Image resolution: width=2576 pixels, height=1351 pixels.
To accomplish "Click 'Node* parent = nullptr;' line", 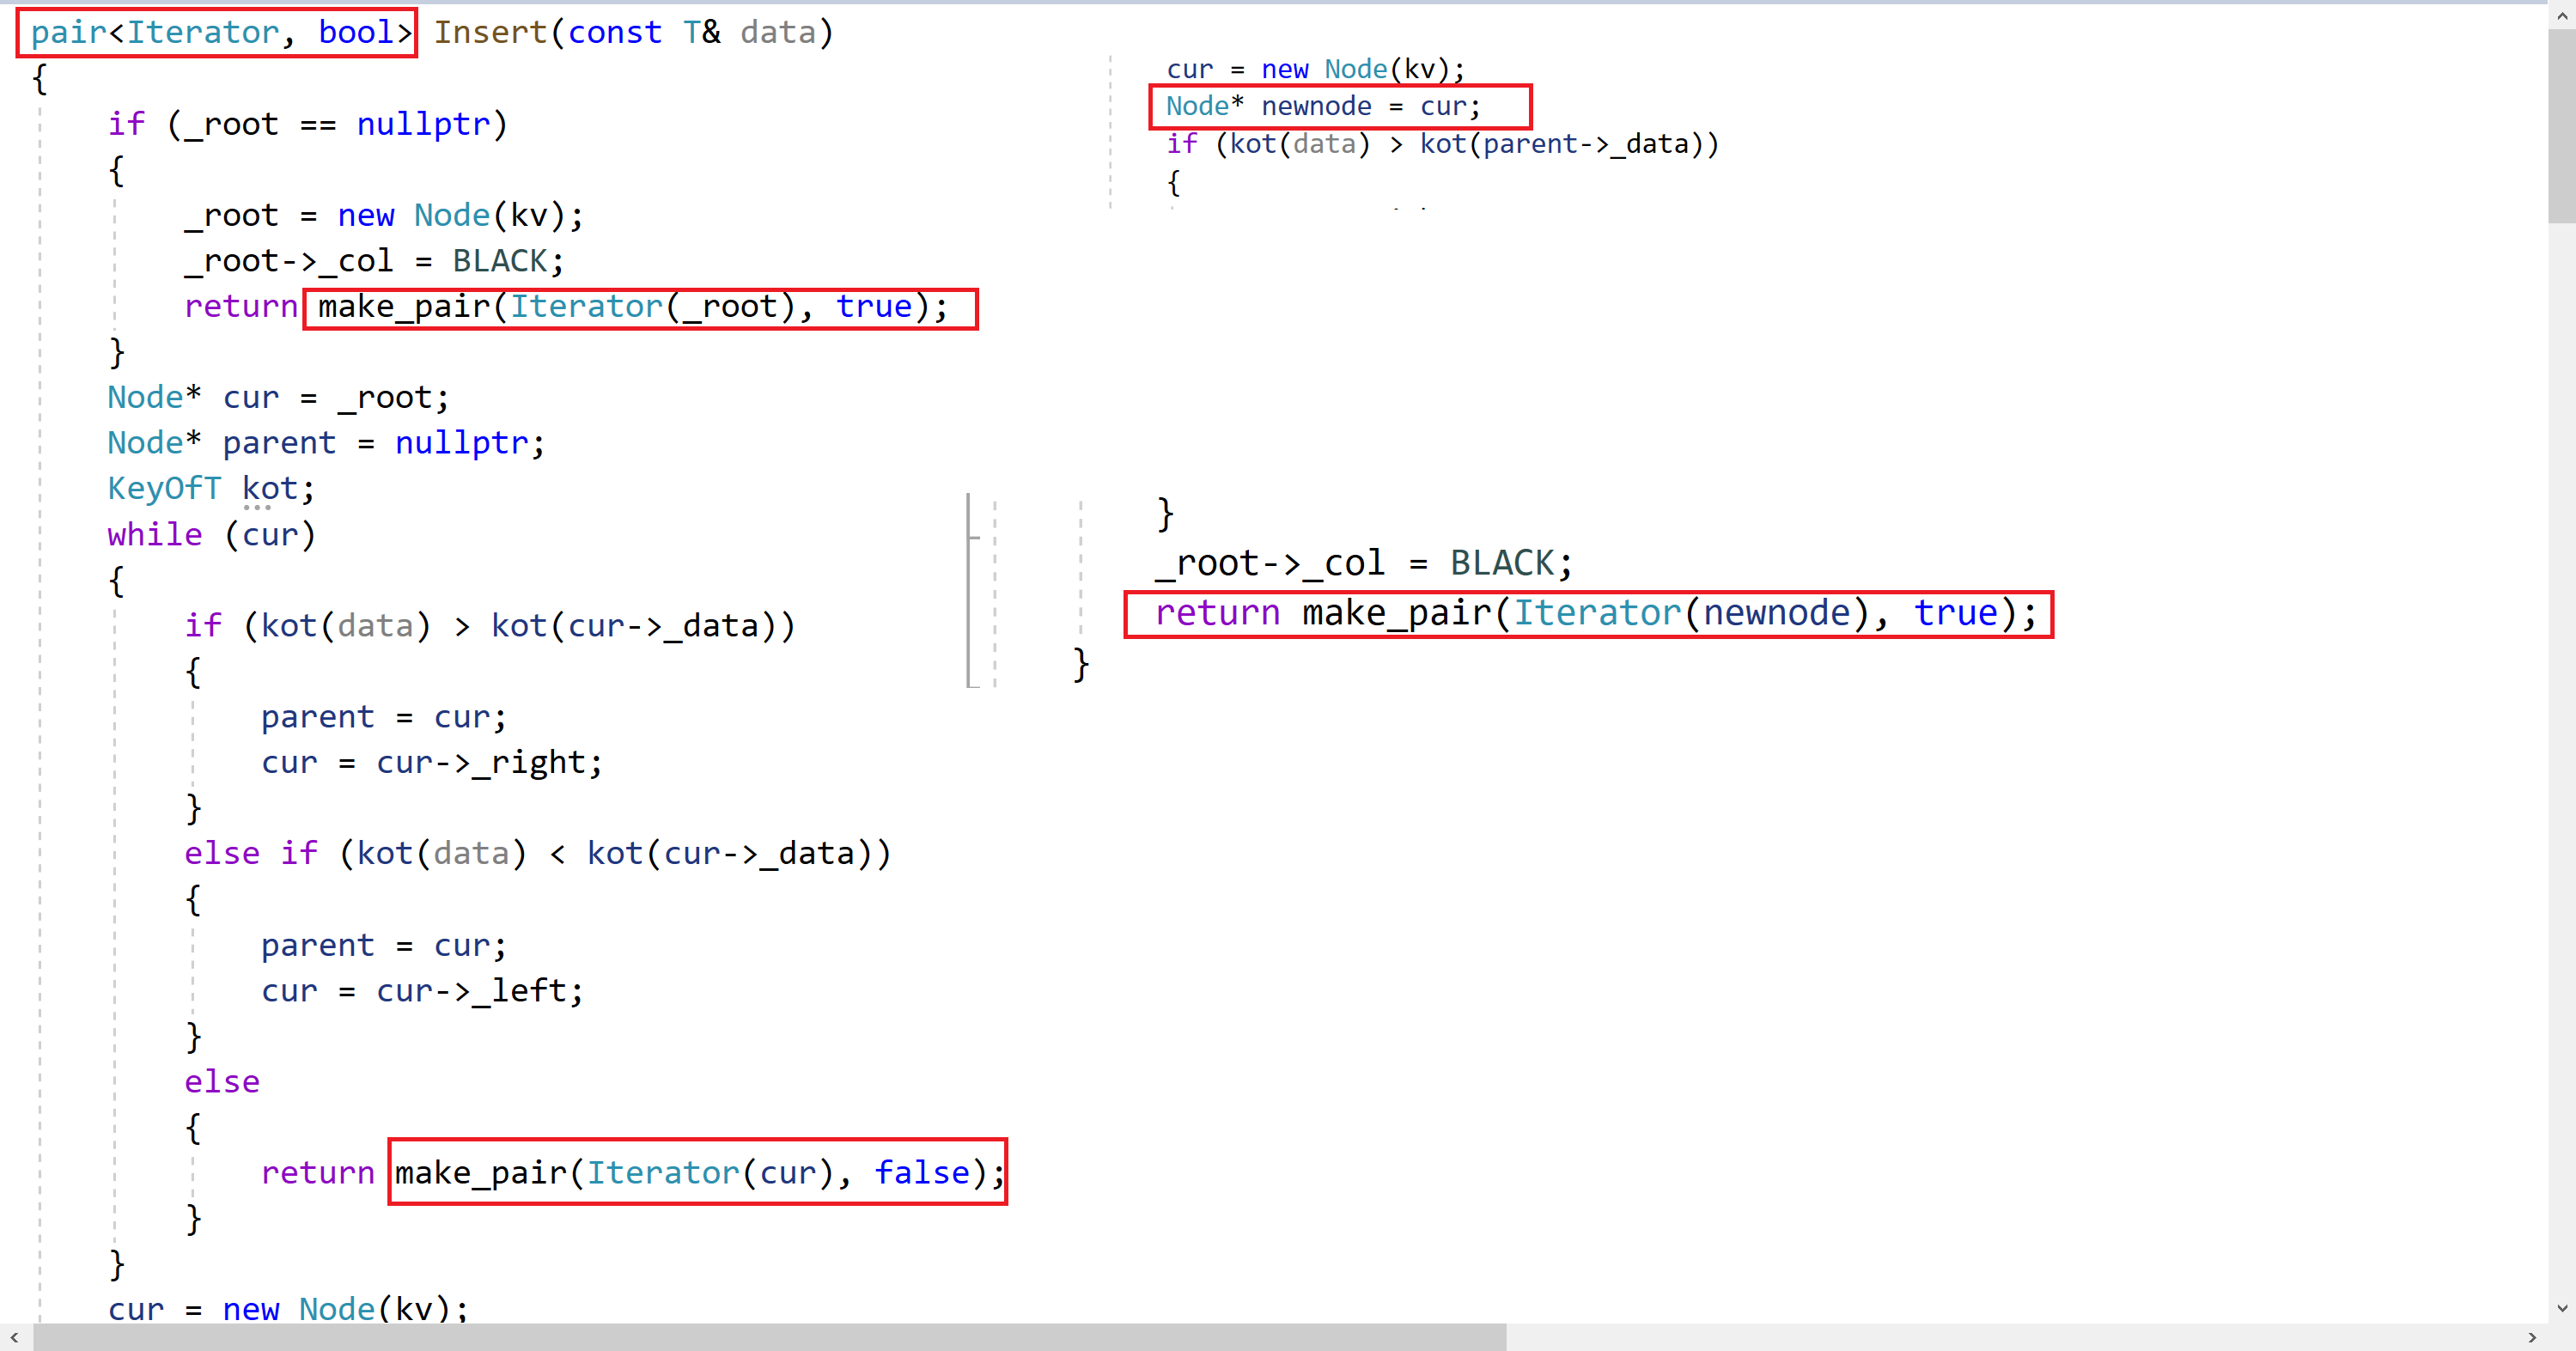I will tap(326, 443).
